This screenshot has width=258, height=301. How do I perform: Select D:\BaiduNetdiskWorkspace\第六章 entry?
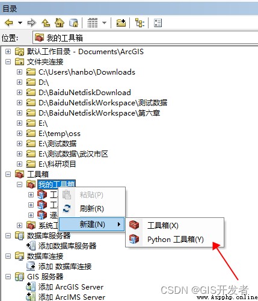pyautogui.click(x=99, y=113)
